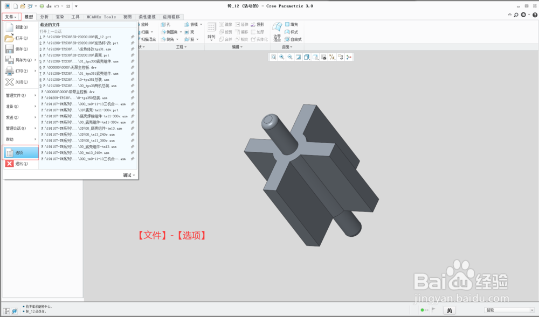Pin the 无泵主控板.drw recent file

133,68
